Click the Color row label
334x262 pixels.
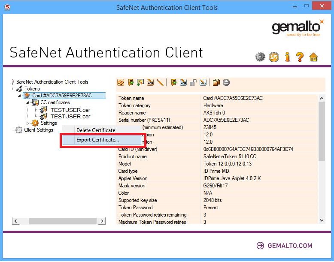coord(124,193)
